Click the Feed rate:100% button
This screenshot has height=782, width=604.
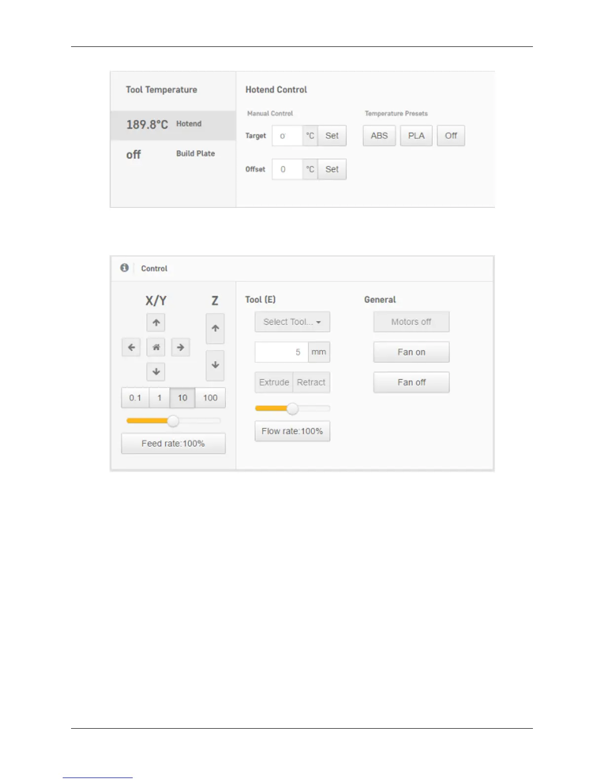pyautogui.click(x=173, y=443)
